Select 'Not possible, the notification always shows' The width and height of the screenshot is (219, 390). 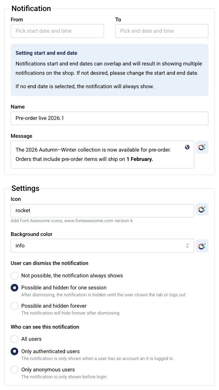pos(14,276)
